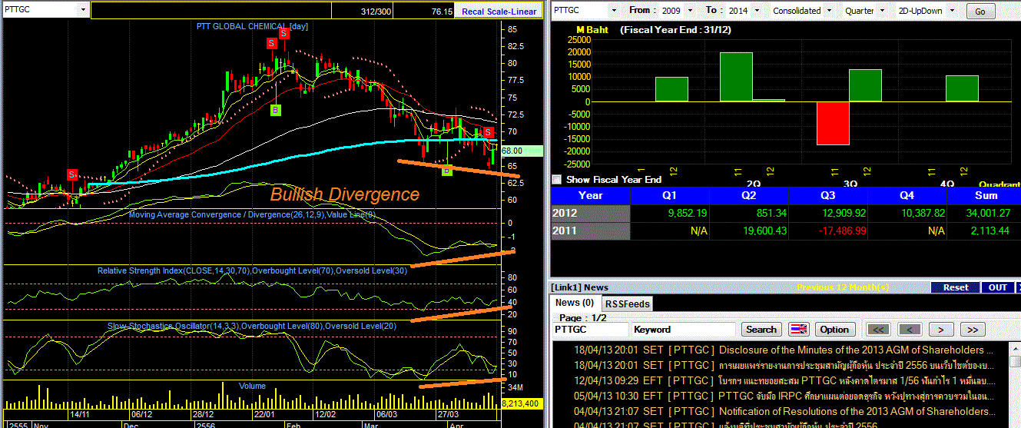Select the red S marker beside 68.00

[487, 133]
